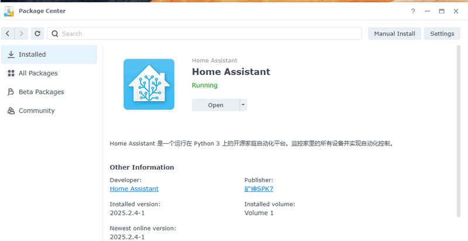Follow the Home Assistant developer link
This screenshot has width=468, height=241.
[134, 189]
